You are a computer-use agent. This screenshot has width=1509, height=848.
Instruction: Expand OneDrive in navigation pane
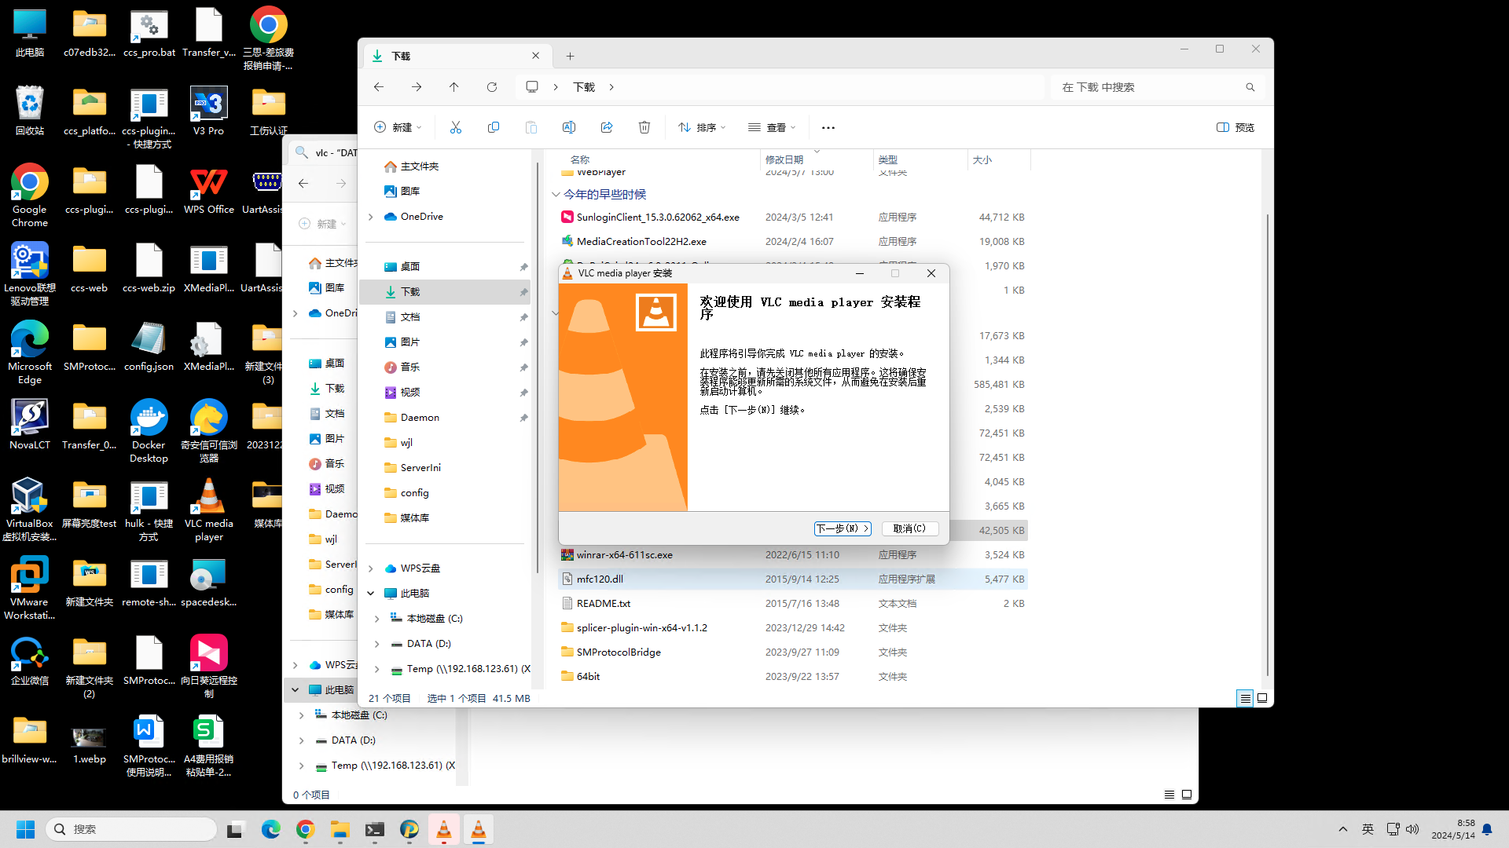click(371, 217)
